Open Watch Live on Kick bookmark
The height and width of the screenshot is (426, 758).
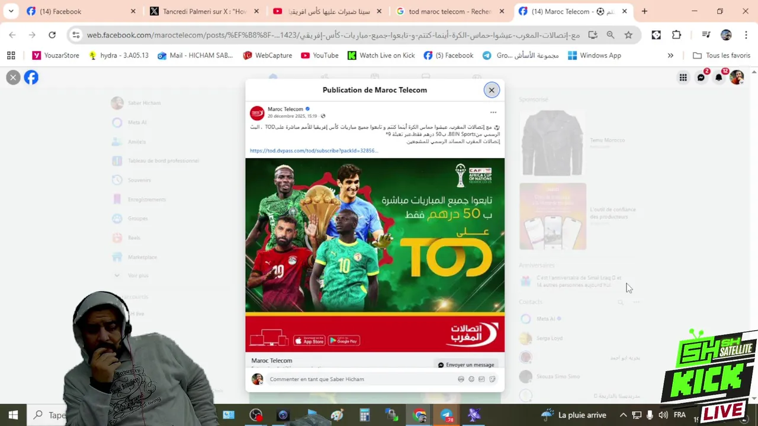tap(381, 56)
